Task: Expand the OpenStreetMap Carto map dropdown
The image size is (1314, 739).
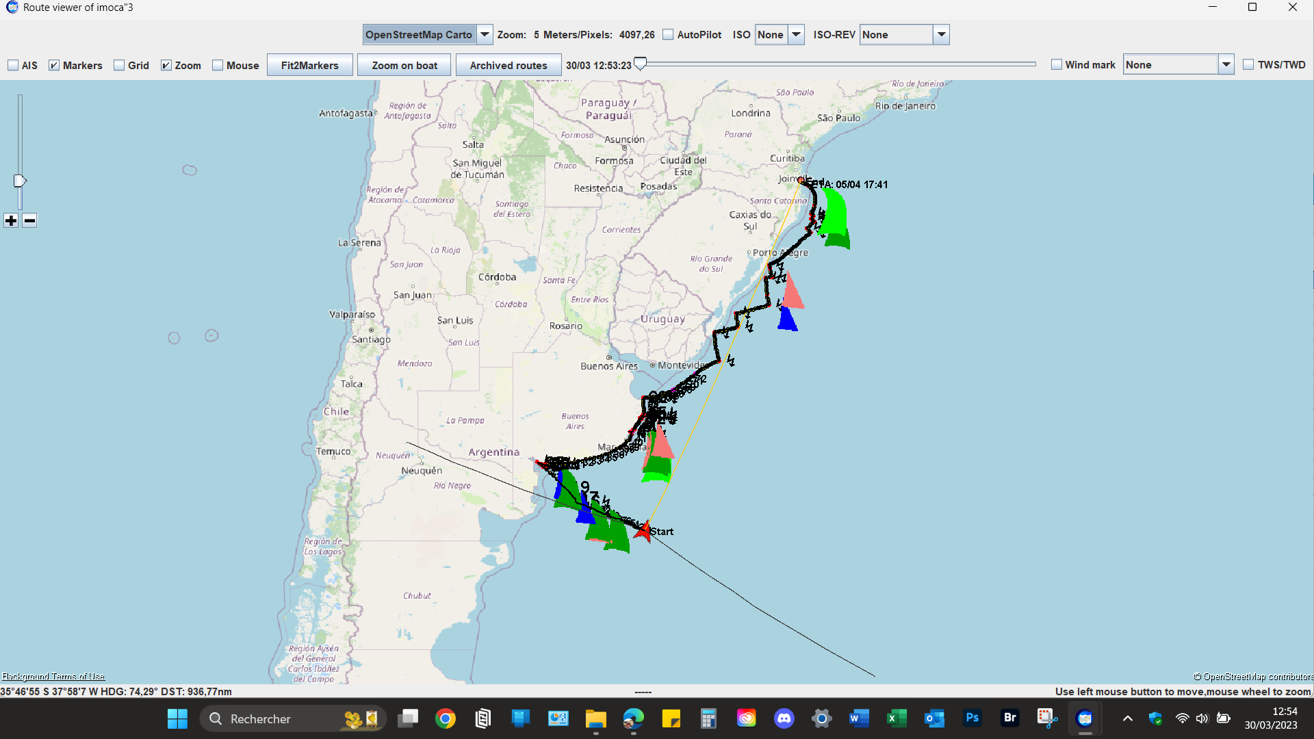Action: pyautogui.click(x=485, y=35)
